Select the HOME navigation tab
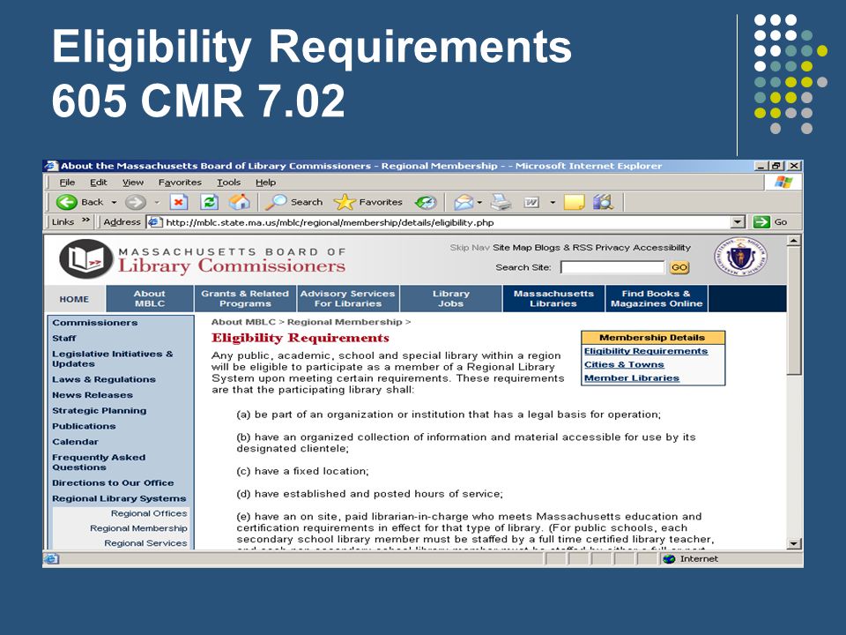 [x=74, y=299]
